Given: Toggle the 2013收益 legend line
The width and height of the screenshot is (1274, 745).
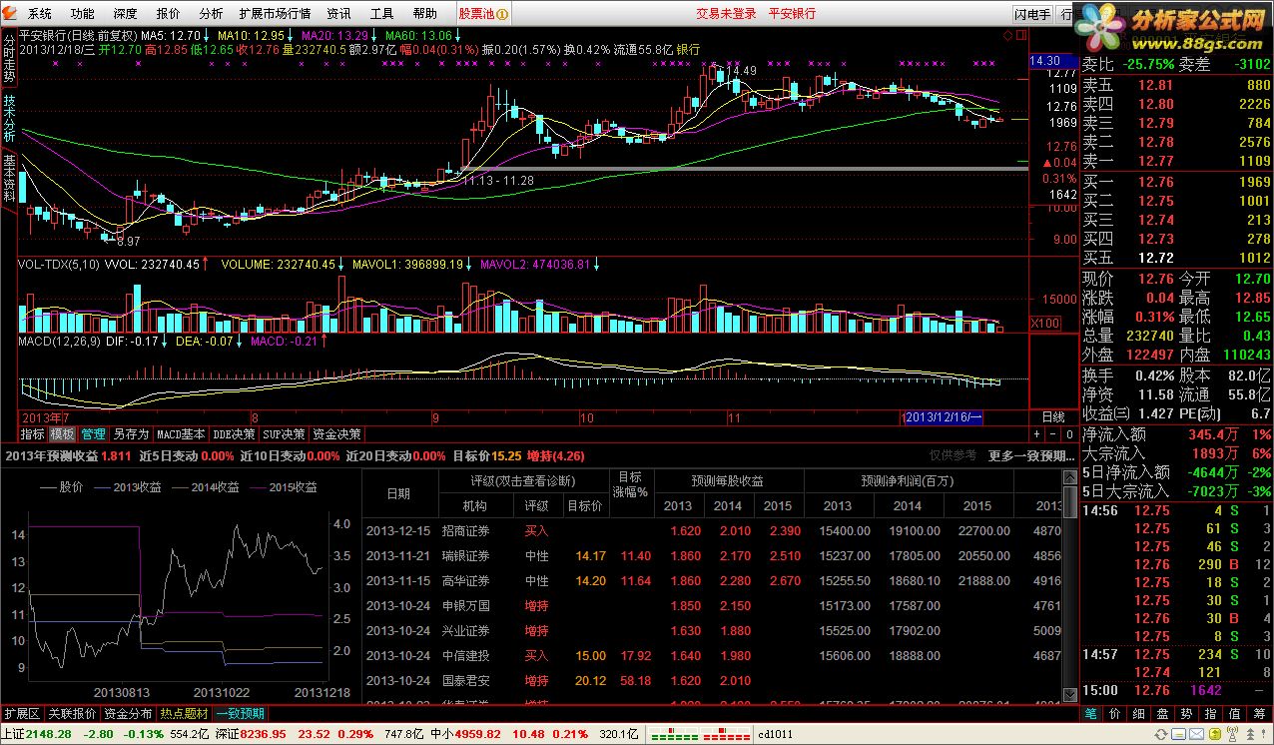Looking at the screenshot, I should (x=128, y=487).
